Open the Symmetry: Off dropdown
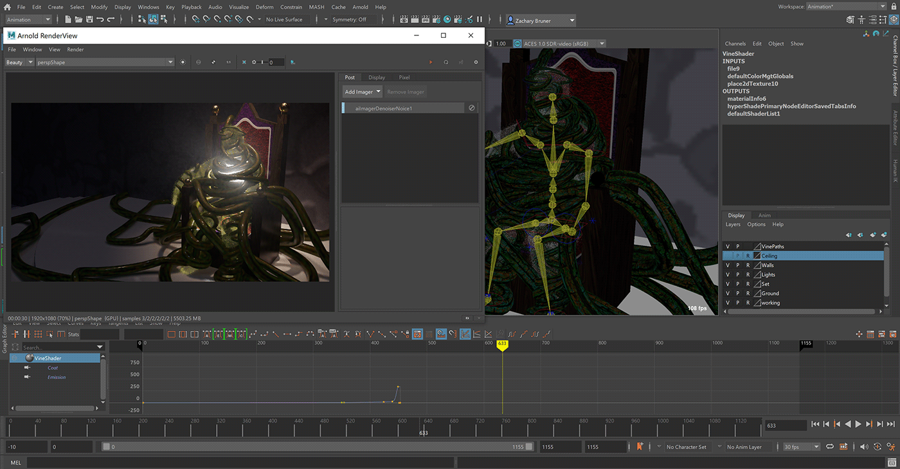This screenshot has width=900, height=469. (352, 19)
